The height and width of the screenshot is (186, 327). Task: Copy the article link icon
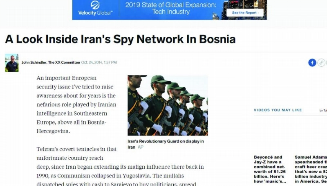pos(321,63)
